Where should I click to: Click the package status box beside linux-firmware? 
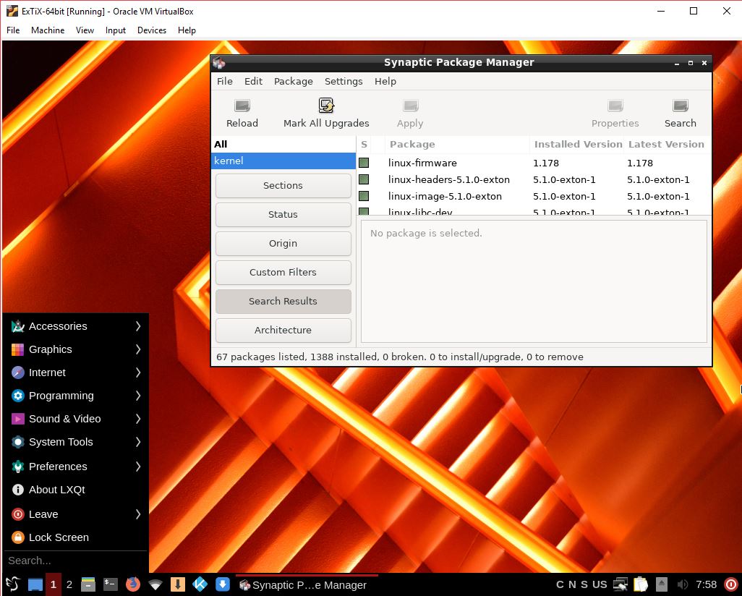pyautogui.click(x=363, y=163)
